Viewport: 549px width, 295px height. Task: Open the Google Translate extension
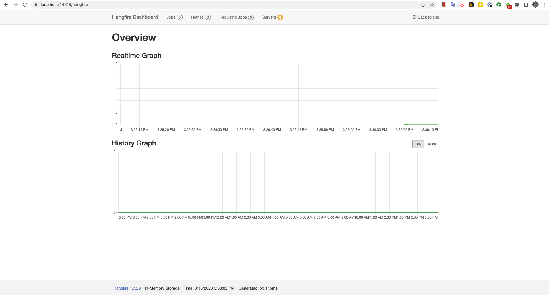point(453,5)
